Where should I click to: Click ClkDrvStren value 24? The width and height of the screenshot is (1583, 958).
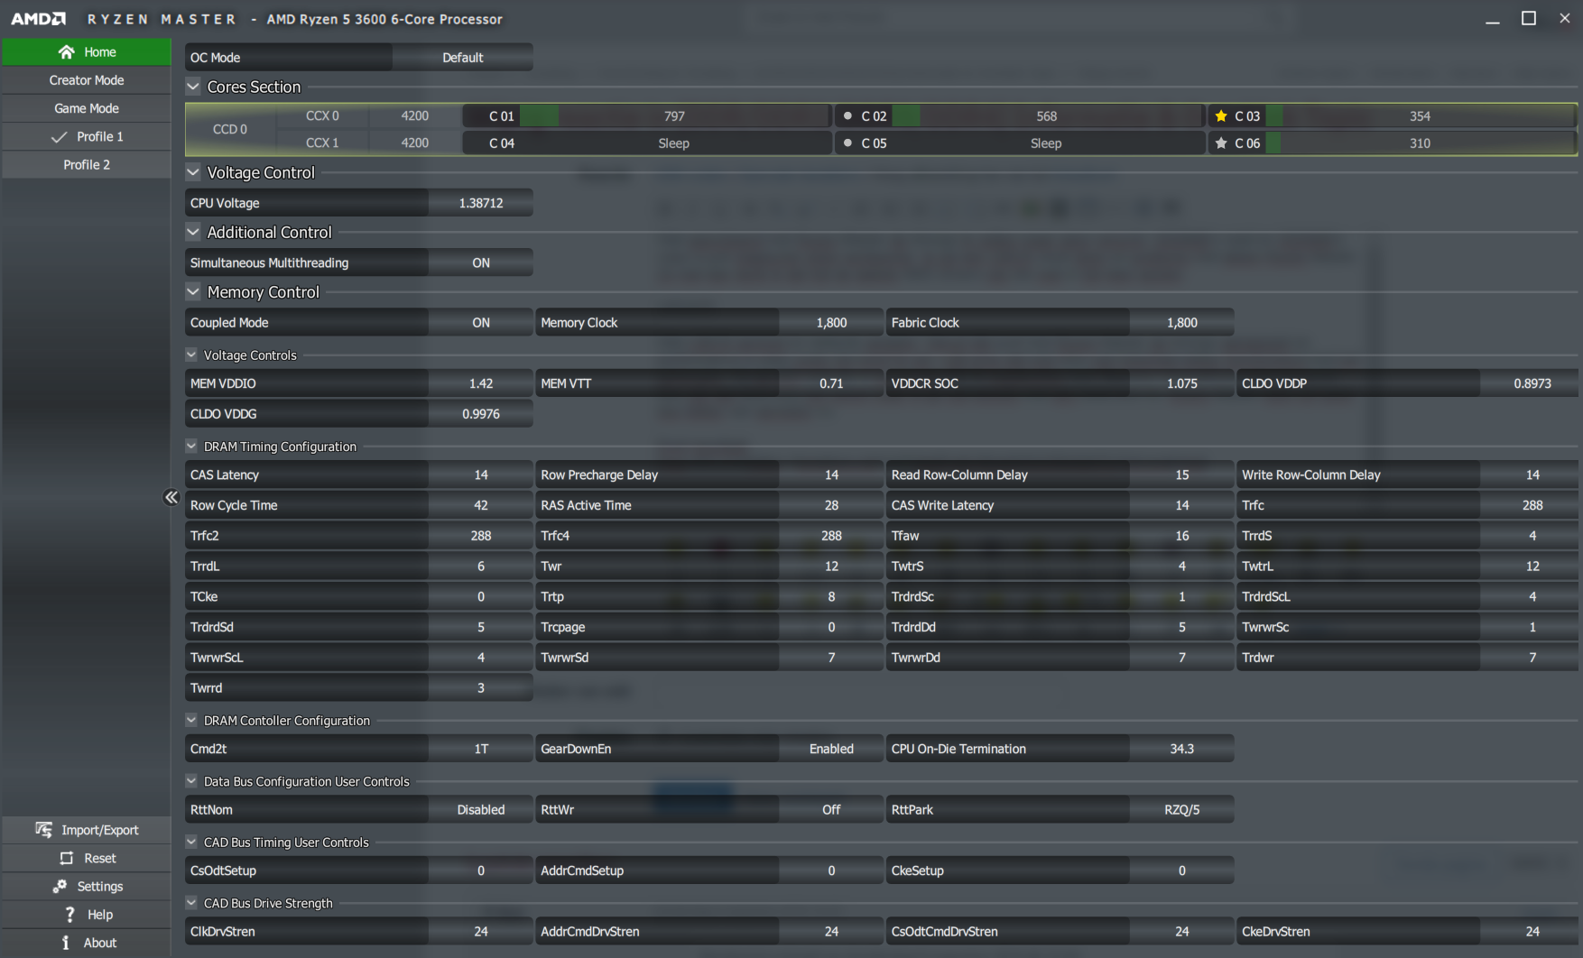pyautogui.click(x=480, y=932)
